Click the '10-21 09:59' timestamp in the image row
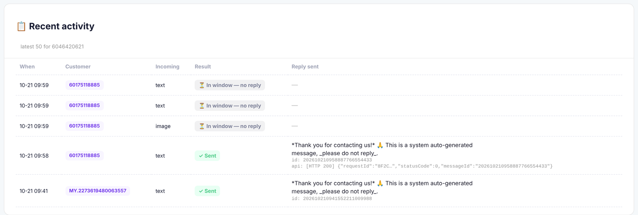This screenshot has height=215, width=638. pos(34,126)
